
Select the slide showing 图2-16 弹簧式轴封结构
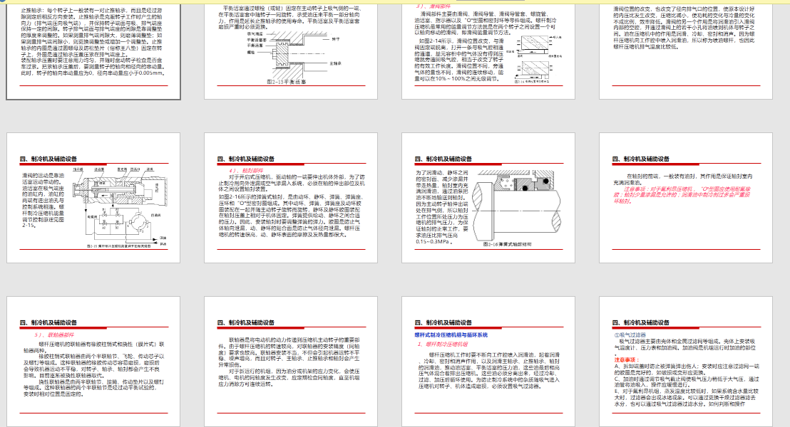pos(488,198)
